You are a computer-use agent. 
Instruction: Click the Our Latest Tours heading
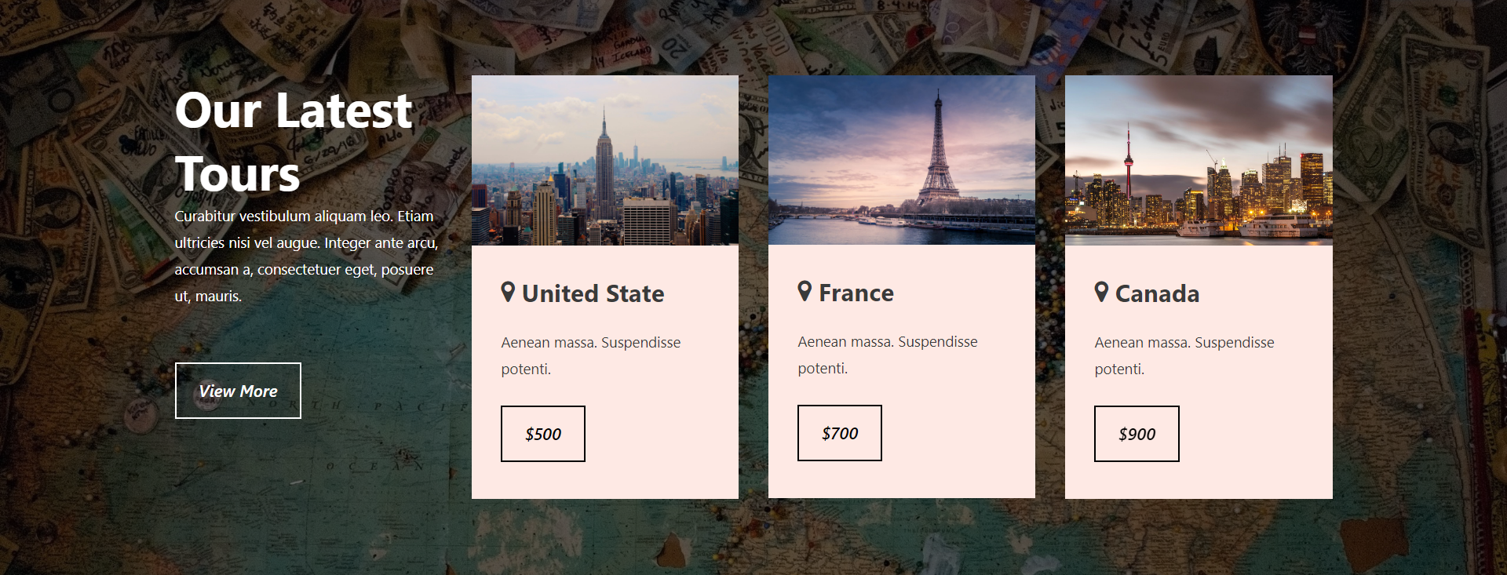pyautogui.click(x=294, y=142)
